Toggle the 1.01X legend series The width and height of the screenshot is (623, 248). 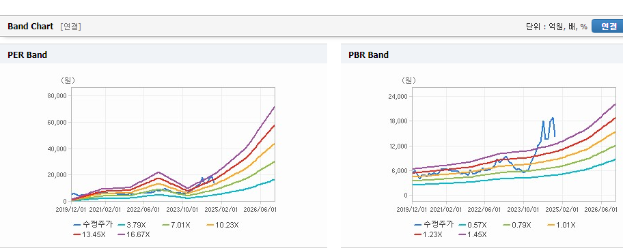(x=562, y=225)
